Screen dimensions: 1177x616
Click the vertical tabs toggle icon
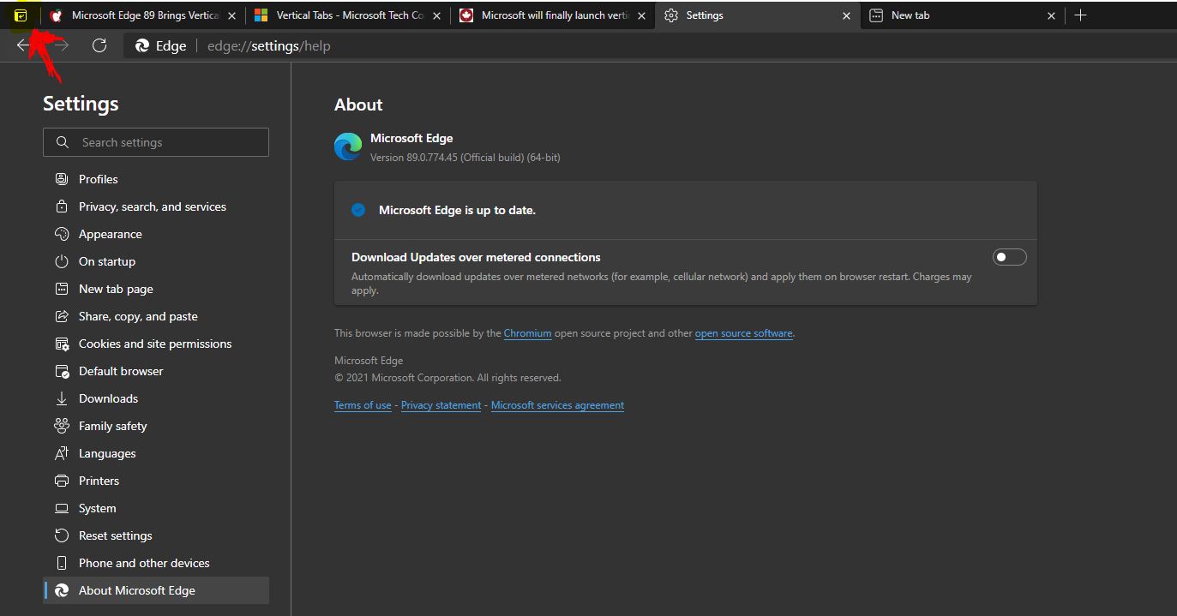click(x=21, y=15)
